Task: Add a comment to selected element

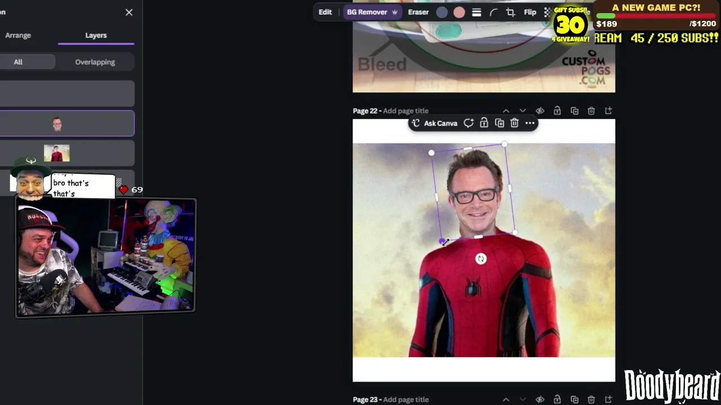Action: 469,123
